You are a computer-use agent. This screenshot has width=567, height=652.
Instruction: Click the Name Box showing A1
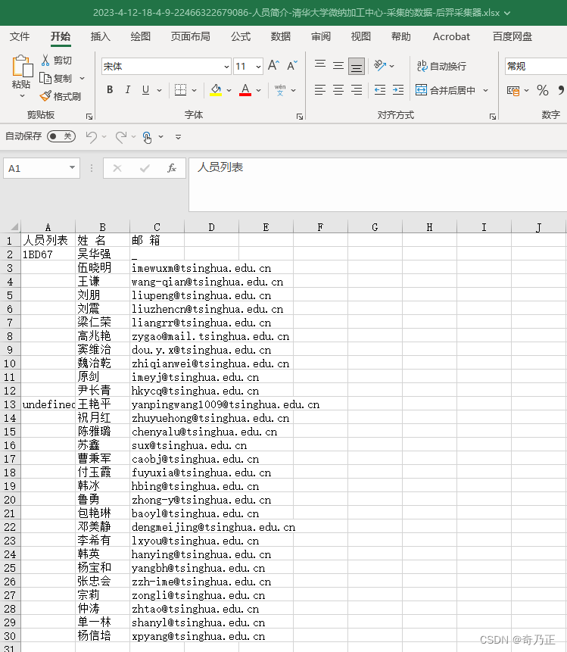pos(42,168)
